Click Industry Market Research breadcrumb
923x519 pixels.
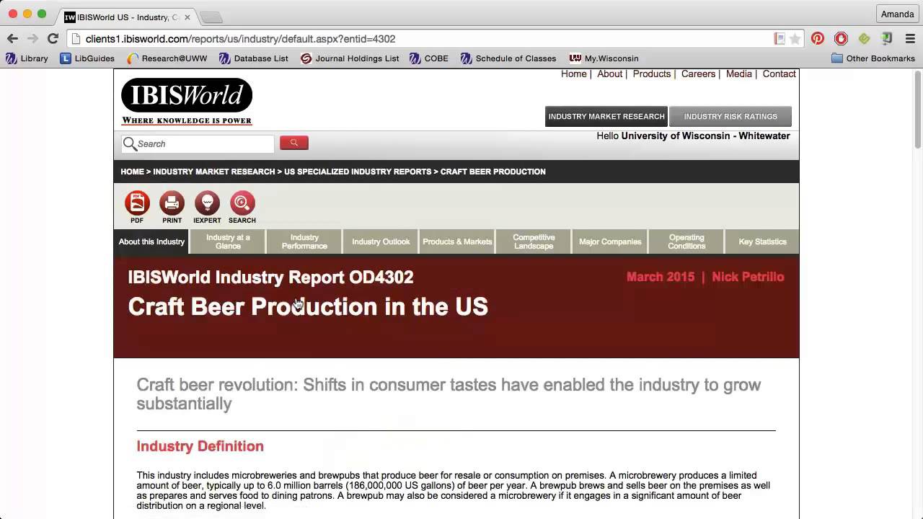[x=214, y=172]
